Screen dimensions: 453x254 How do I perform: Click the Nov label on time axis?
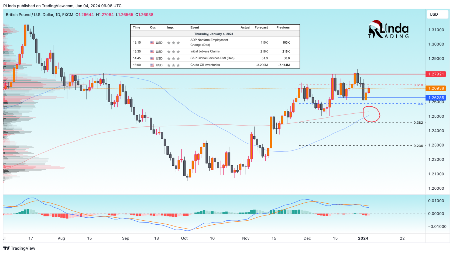click(x=246, y=238)
